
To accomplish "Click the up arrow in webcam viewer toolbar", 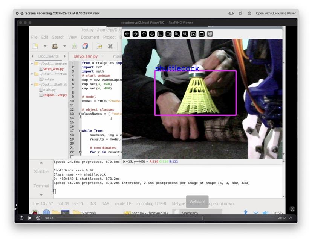I will coord(144,34).
